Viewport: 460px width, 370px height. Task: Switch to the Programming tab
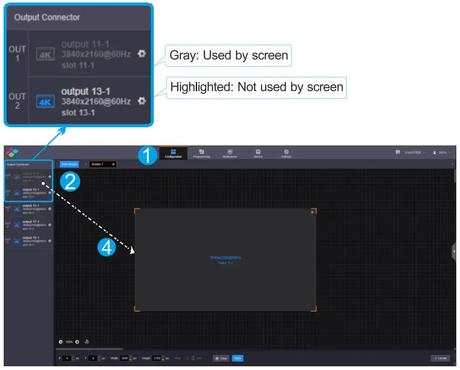click(x=201, y=153)
